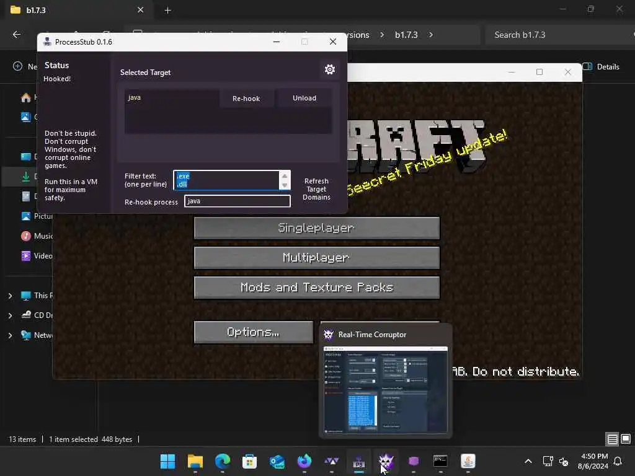The height and width of the screenshot is (476, 635).
Task: Switch to ProcessStub taskbar icon
Action: point(359,461)
